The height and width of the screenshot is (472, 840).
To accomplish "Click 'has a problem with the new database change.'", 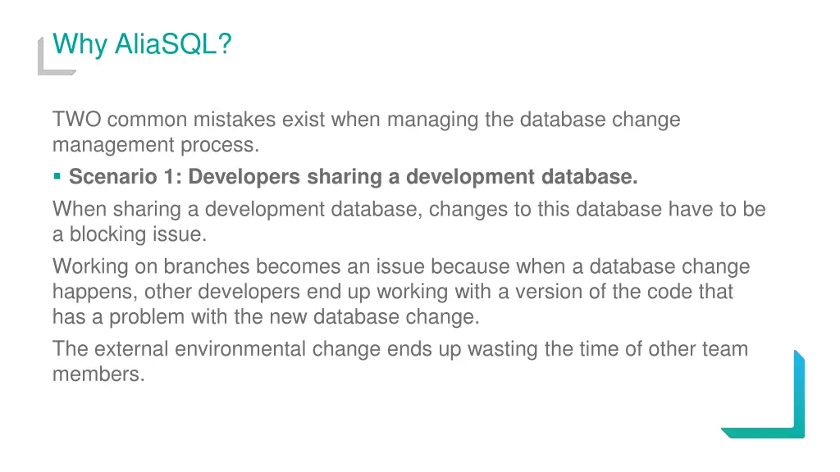I will coord(266,317).
